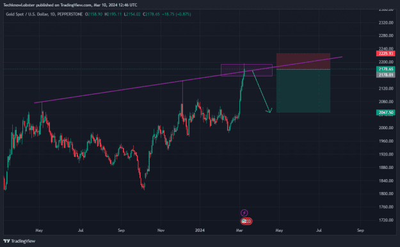Click the high value H2195.11
The image size is (400, 247).
(113, 14)
